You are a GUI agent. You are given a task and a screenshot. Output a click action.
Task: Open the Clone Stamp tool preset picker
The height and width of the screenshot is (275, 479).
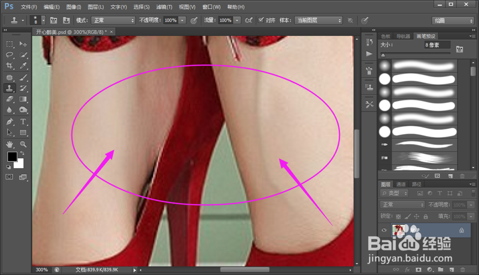click(x=17, y=21)
